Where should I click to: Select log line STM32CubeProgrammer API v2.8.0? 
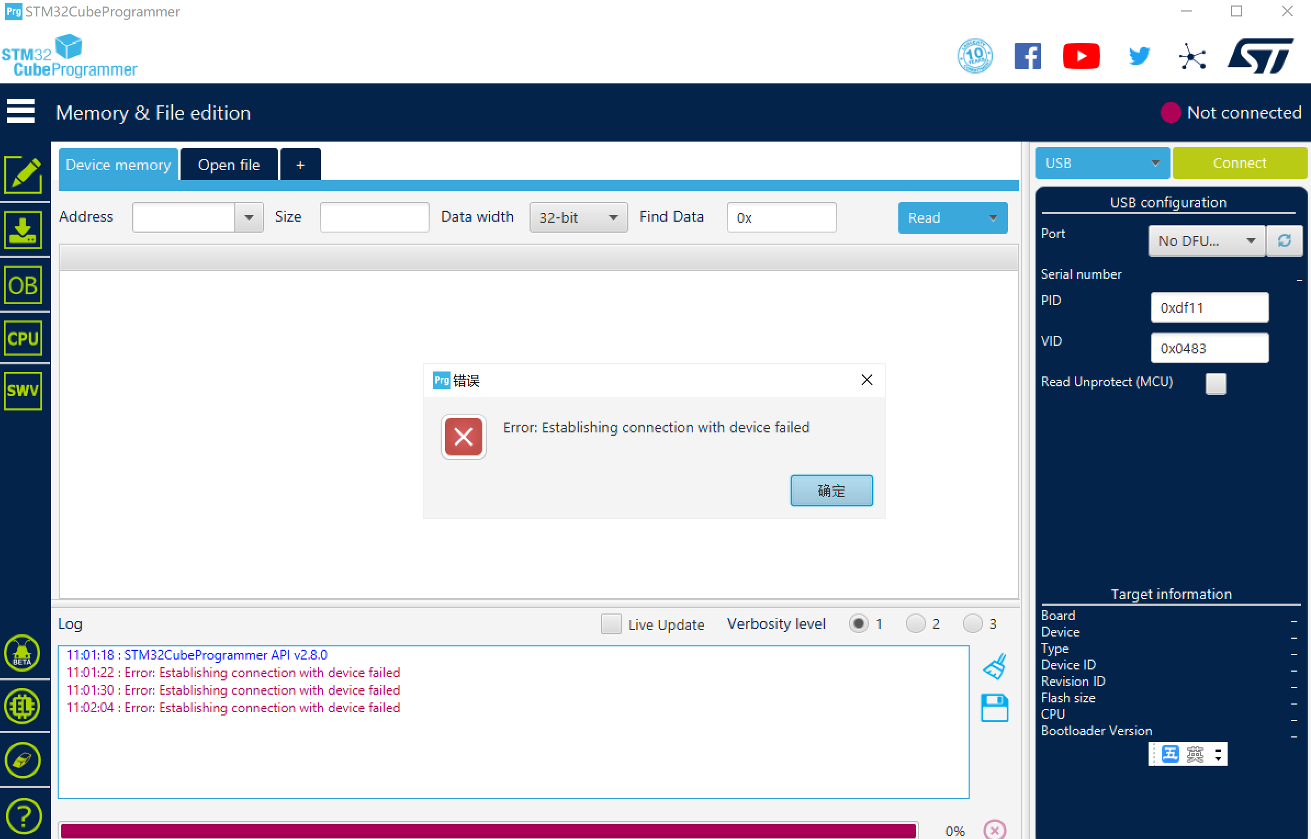point(196,655)
